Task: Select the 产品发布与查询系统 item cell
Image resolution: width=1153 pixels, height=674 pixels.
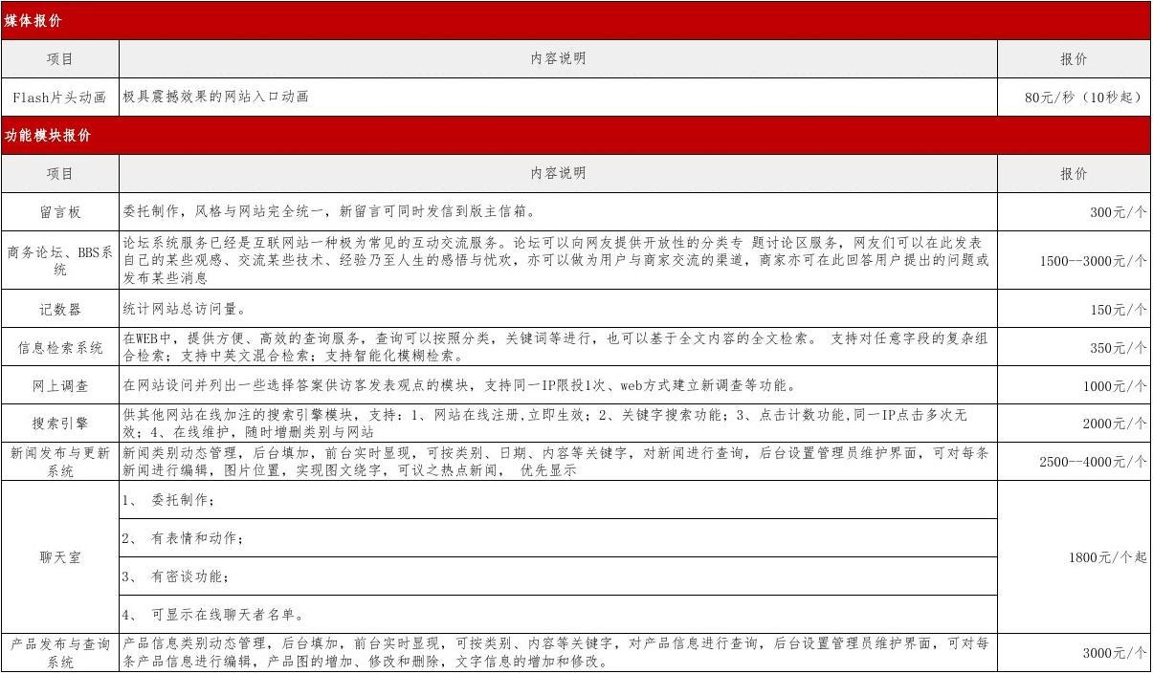Action: [60, 653]
